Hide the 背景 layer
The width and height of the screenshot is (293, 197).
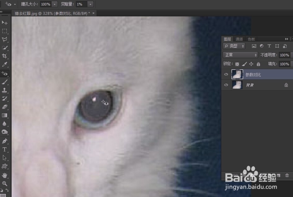click(x=226, y=85)
